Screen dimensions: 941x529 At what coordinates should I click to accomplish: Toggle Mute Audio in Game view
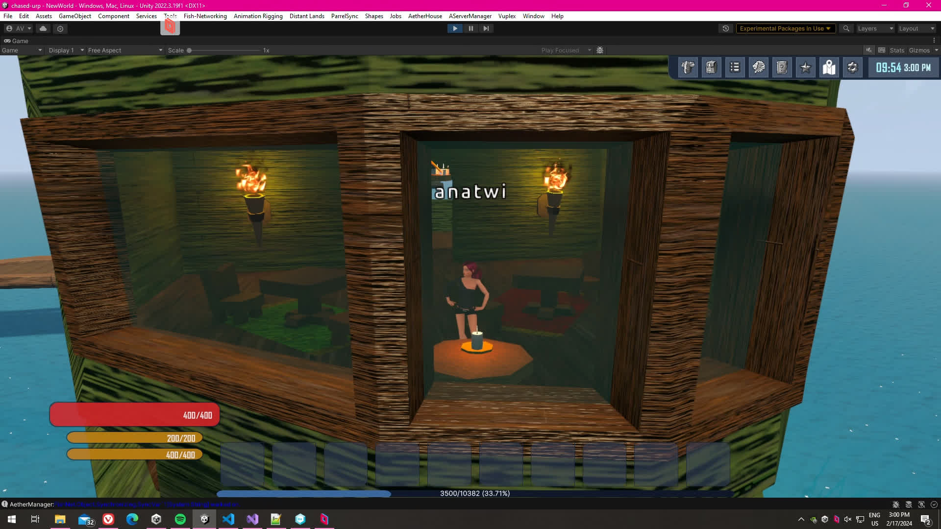(x=869, y=50)
